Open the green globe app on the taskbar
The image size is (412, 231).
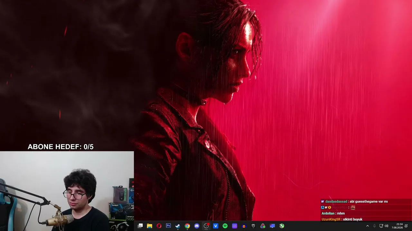pos(282,226)
